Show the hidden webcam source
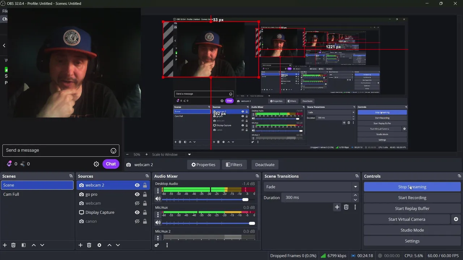 tap(137, 203)
